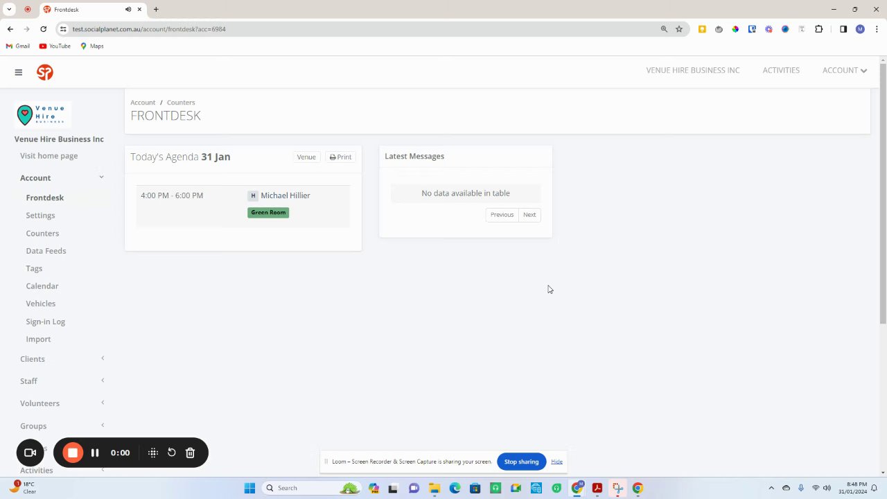This screenshot has height=499, width=887.
Task: Click Next in Latest Messages
Action: tap(529, 215)
